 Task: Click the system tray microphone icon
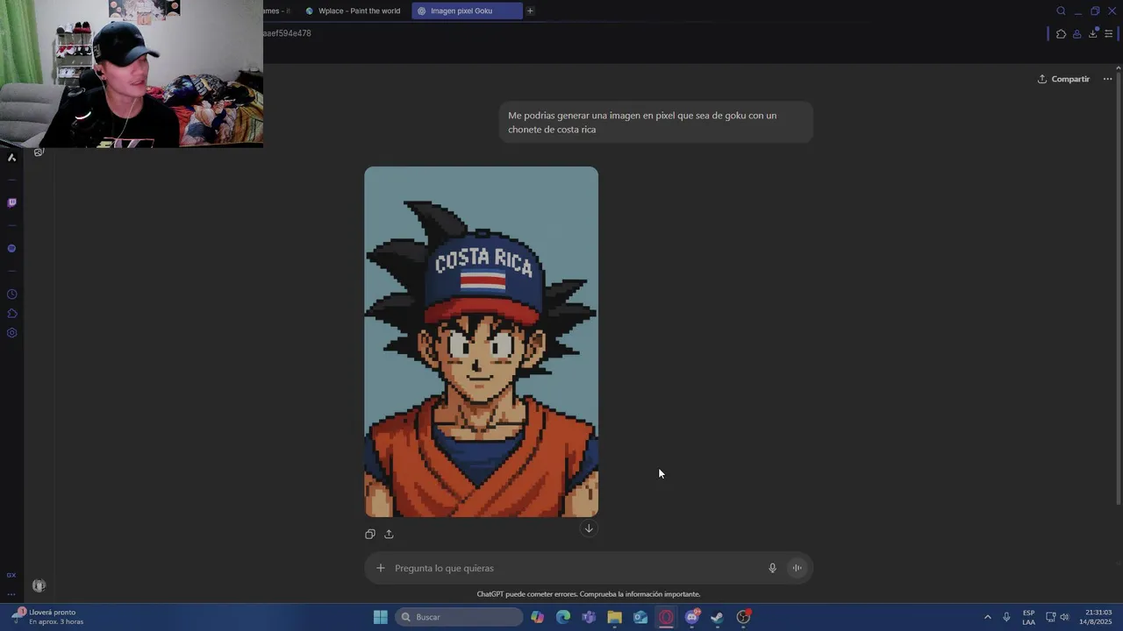[1006, 617]
